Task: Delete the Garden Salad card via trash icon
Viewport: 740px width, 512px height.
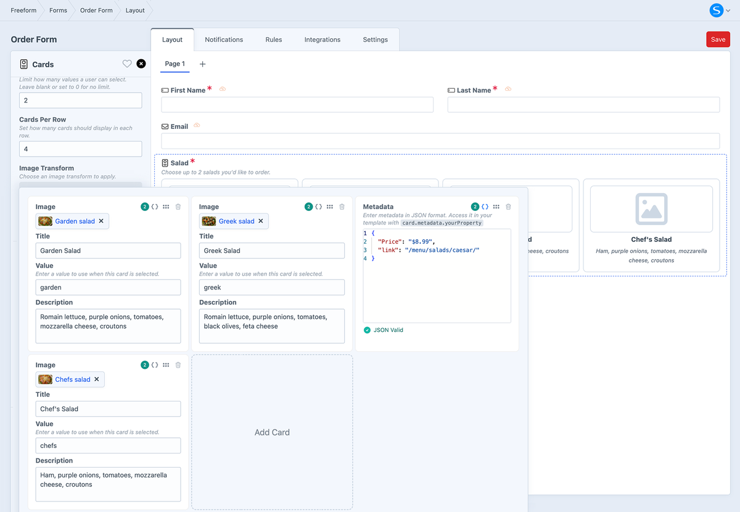Action: (178, 207)
